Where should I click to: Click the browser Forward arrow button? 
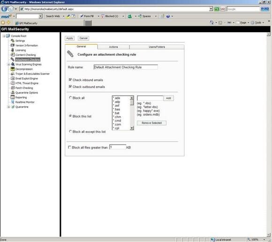pos(11,9)
